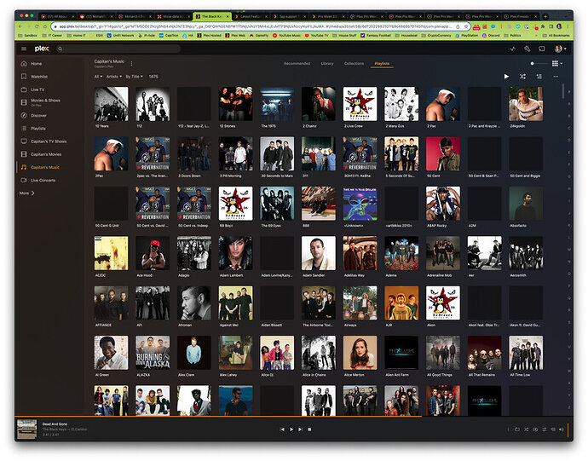The image size is (588, 461).
Task: Open now-playing album art in player bar
Action: pos(27,429)
